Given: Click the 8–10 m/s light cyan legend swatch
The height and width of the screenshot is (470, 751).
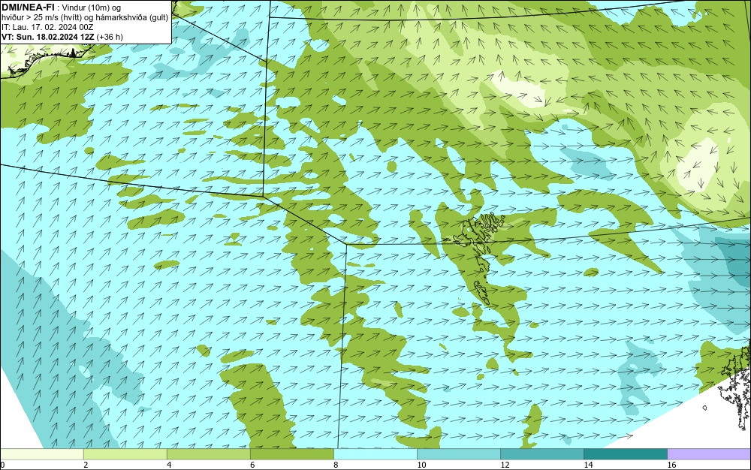Looking at the screenshot, I should (375, 453).
